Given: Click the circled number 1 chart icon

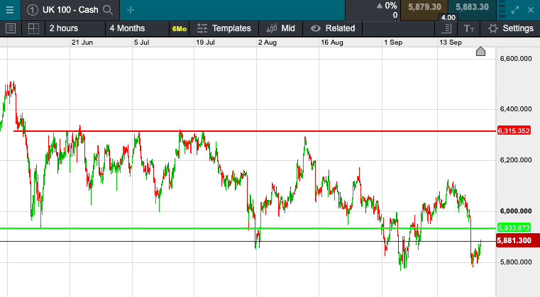Looking at the screenshot, I should click(x=33, y=10).
